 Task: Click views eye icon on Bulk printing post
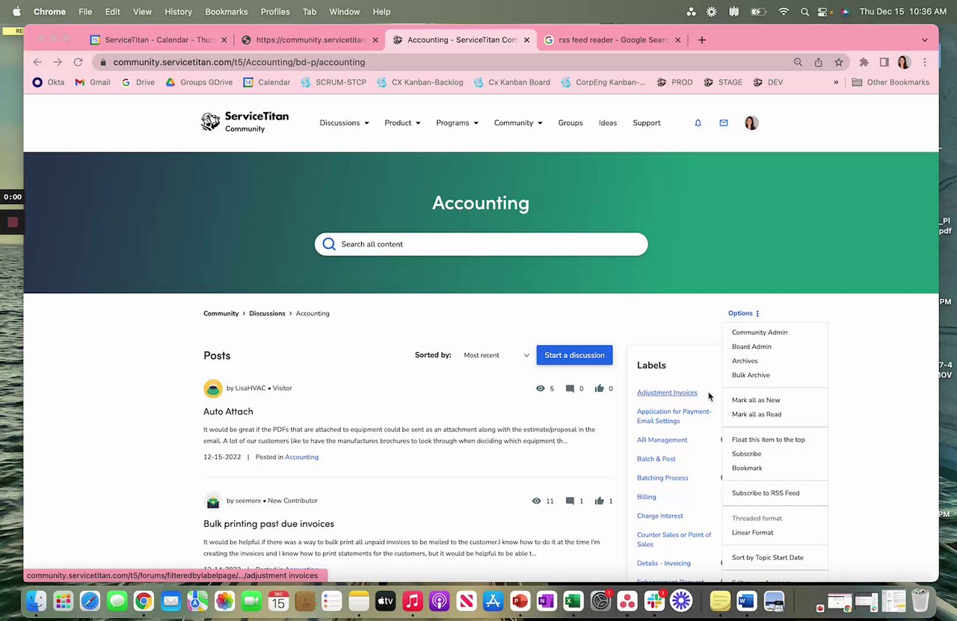click(536, 501)
